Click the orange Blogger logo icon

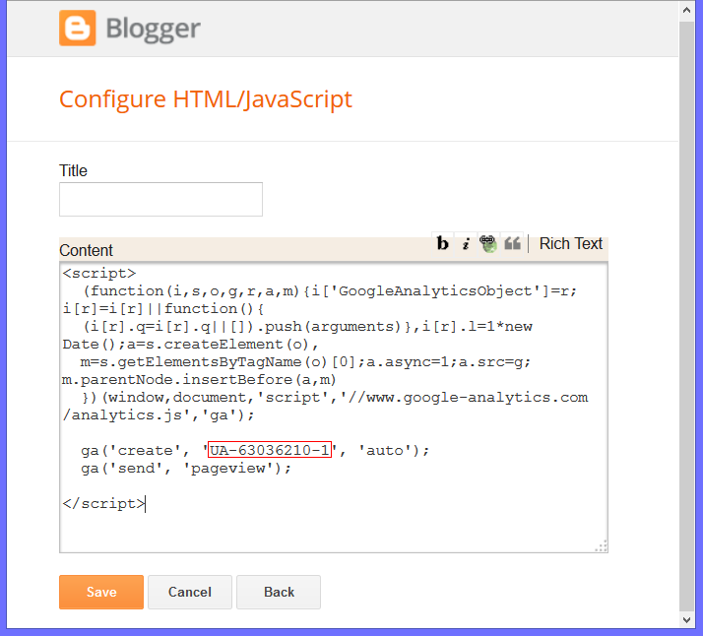click(x=78, y=28)
